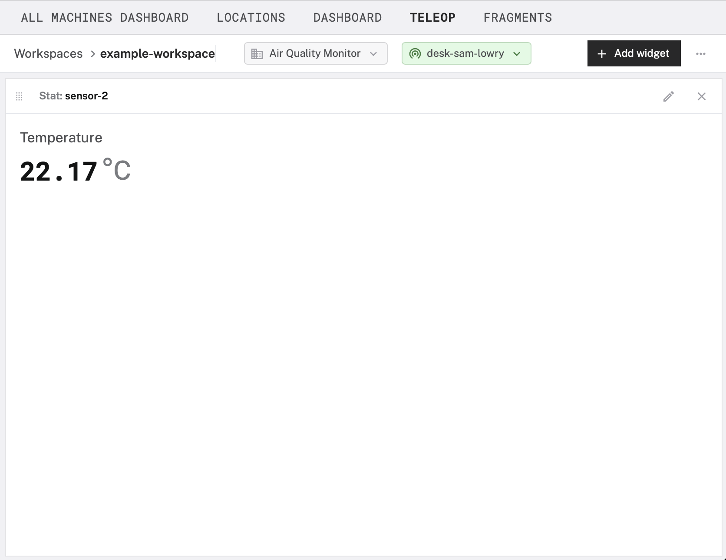The image size is (726, 560).
Task: Open the DASHBOARD tab
Action: click(x=347, y=17)
